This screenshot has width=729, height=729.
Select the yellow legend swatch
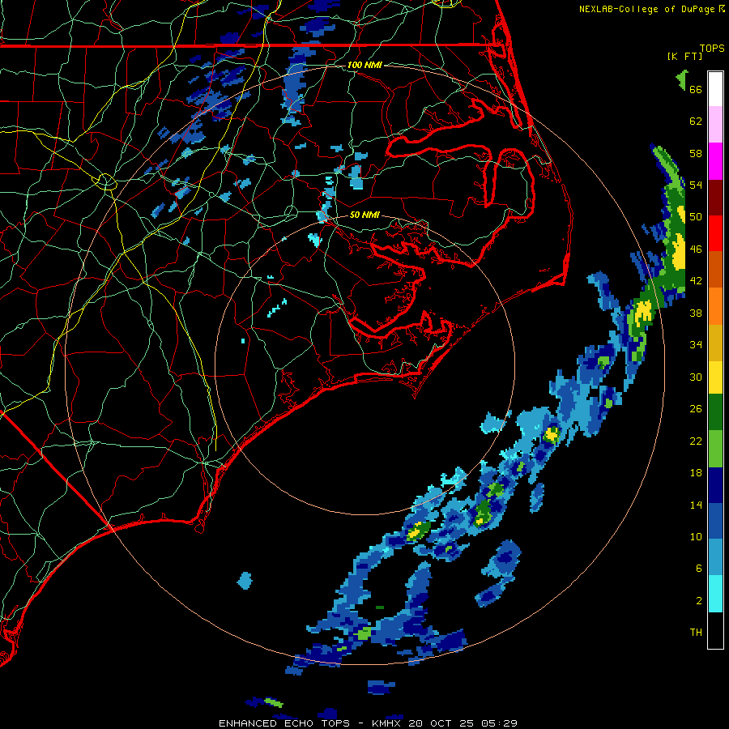point(715,377)
